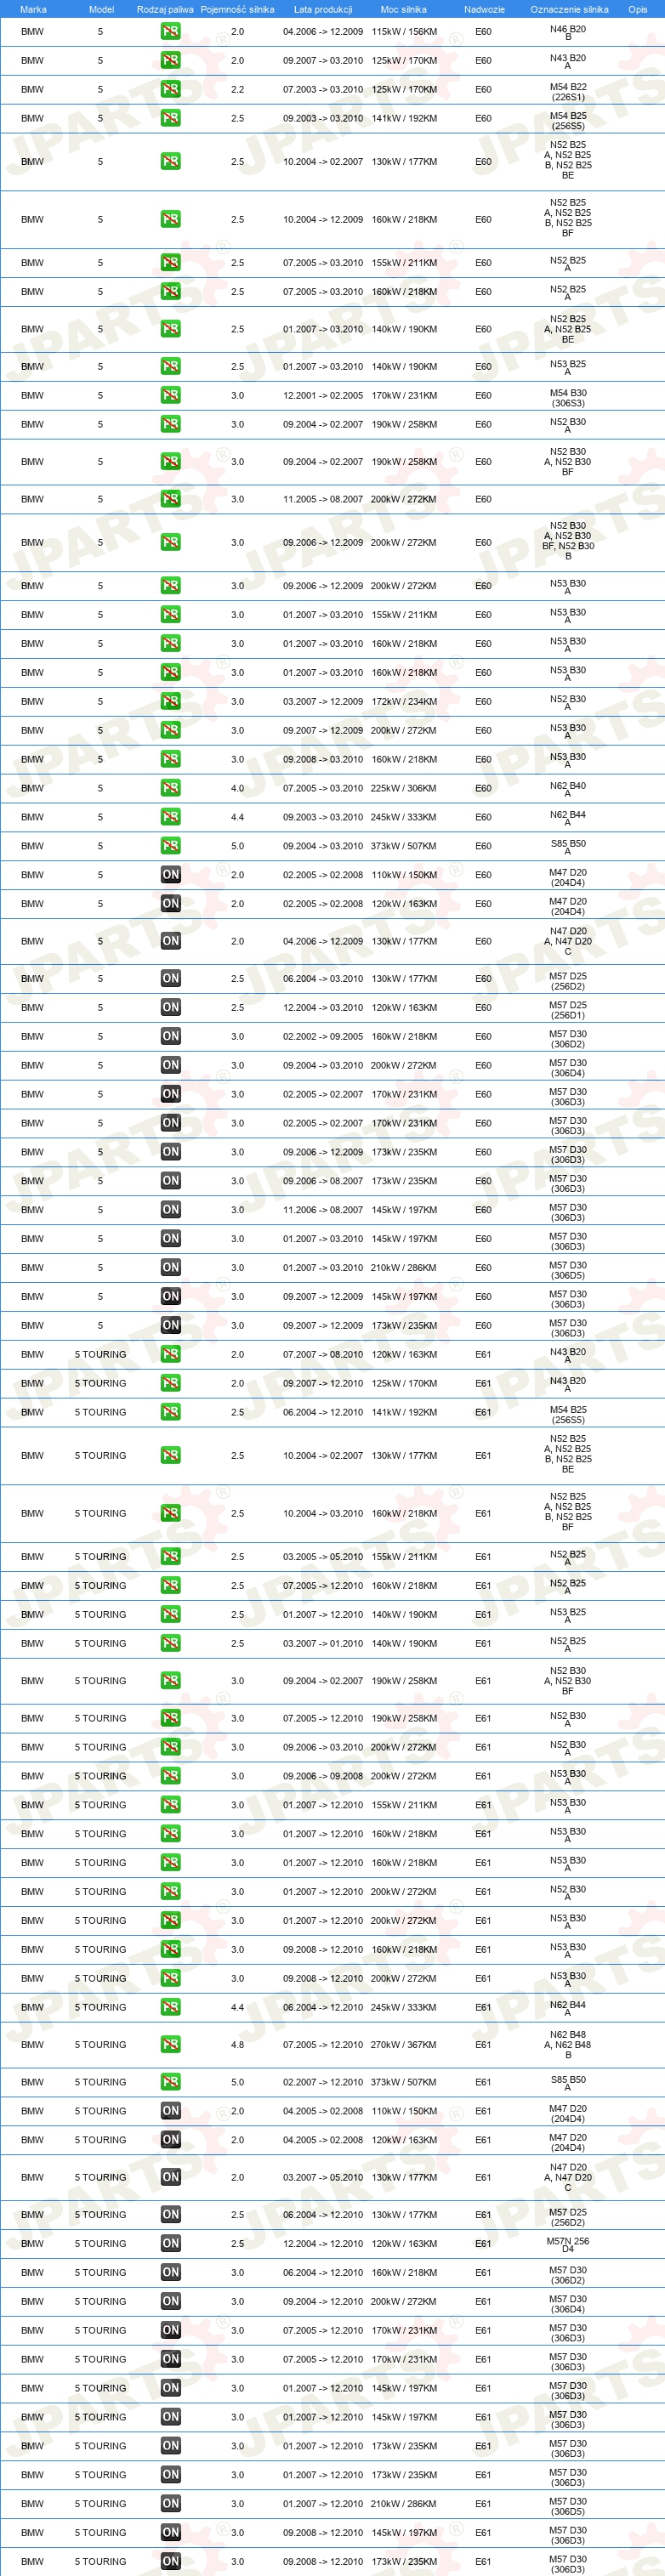
Task: Click the 'Oznaczenie silnika' column header
Action: [x=569, y=9]
